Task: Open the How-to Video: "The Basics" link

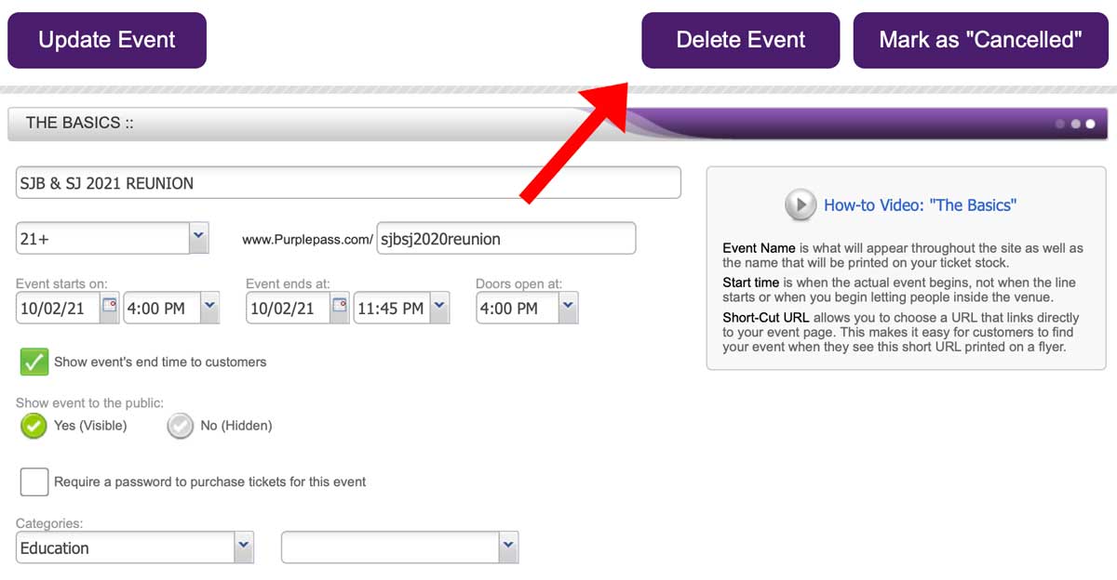Action: pos(920,204)
